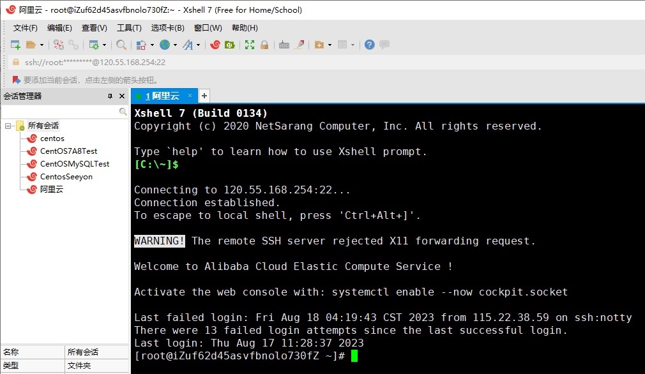645x374 pixels.
Task: Expand the color scheme dropdown arrow
Action: click(152, 45)
